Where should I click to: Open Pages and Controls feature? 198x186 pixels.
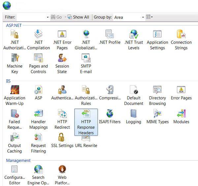38,64
